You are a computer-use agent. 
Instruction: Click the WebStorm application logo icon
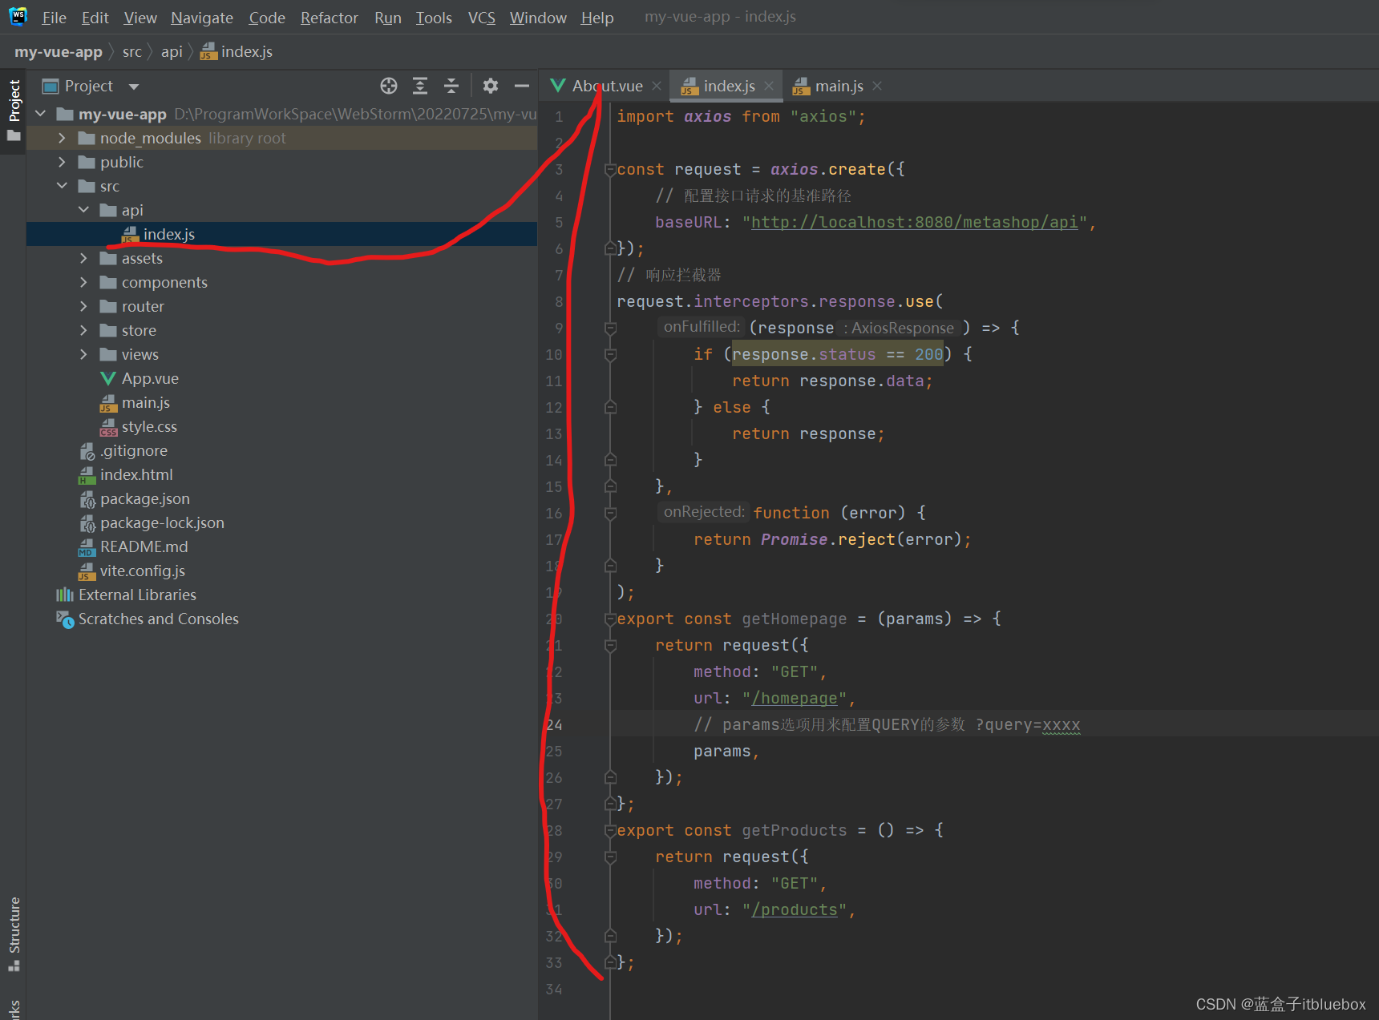click(x=18, y=16)
